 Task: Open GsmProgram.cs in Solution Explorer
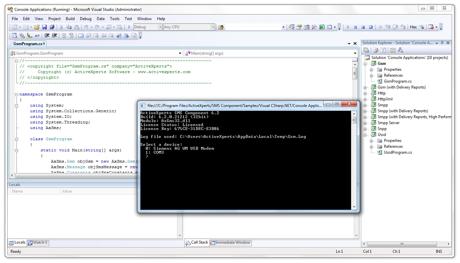click(397, 81)
